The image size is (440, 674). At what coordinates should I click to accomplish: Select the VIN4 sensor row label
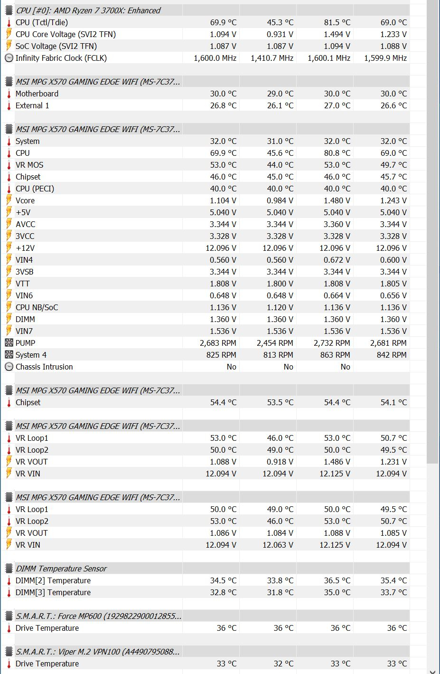pyautogui.click(x=24, y=260)
